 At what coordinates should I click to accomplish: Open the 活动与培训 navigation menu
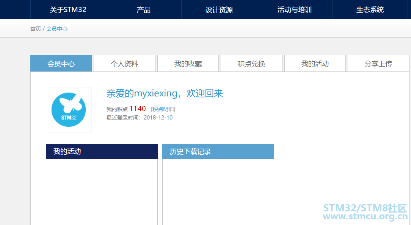pos(295,10)
